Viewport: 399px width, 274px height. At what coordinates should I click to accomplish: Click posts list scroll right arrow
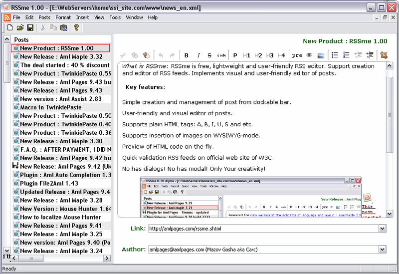[107, 258]
